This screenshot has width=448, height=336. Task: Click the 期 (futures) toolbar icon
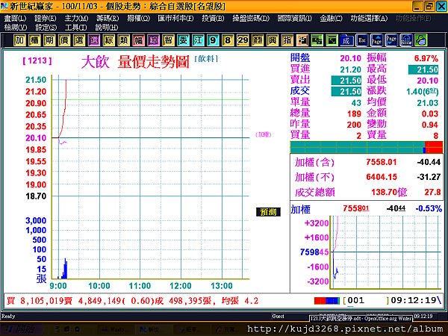click(49, 40)
